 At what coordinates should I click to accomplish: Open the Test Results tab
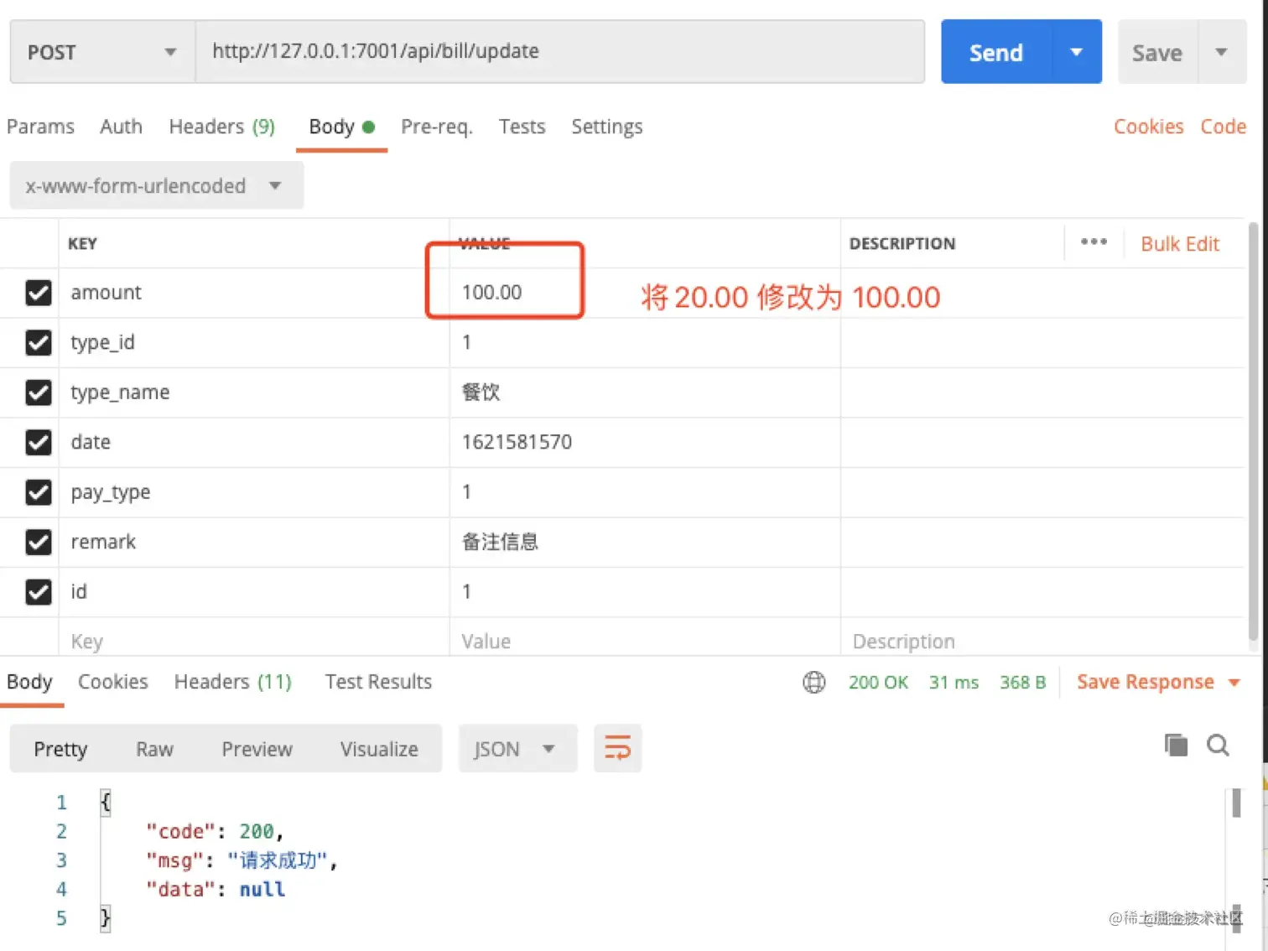click(378, 682)
